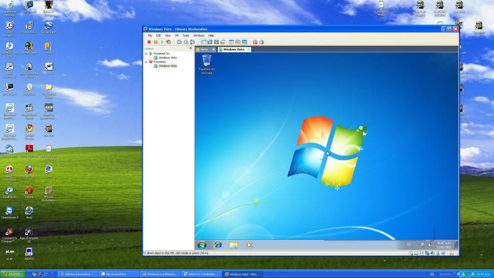
Task: Open the Team menu
Action: tap(186, 36)
